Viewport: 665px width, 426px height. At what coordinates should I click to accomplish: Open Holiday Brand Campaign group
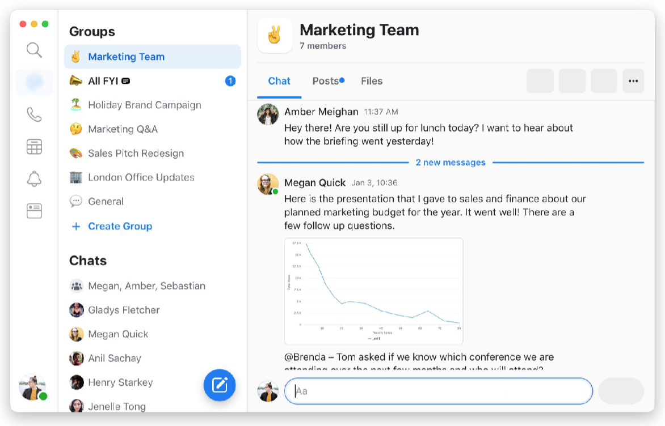[x=144, y=105]
